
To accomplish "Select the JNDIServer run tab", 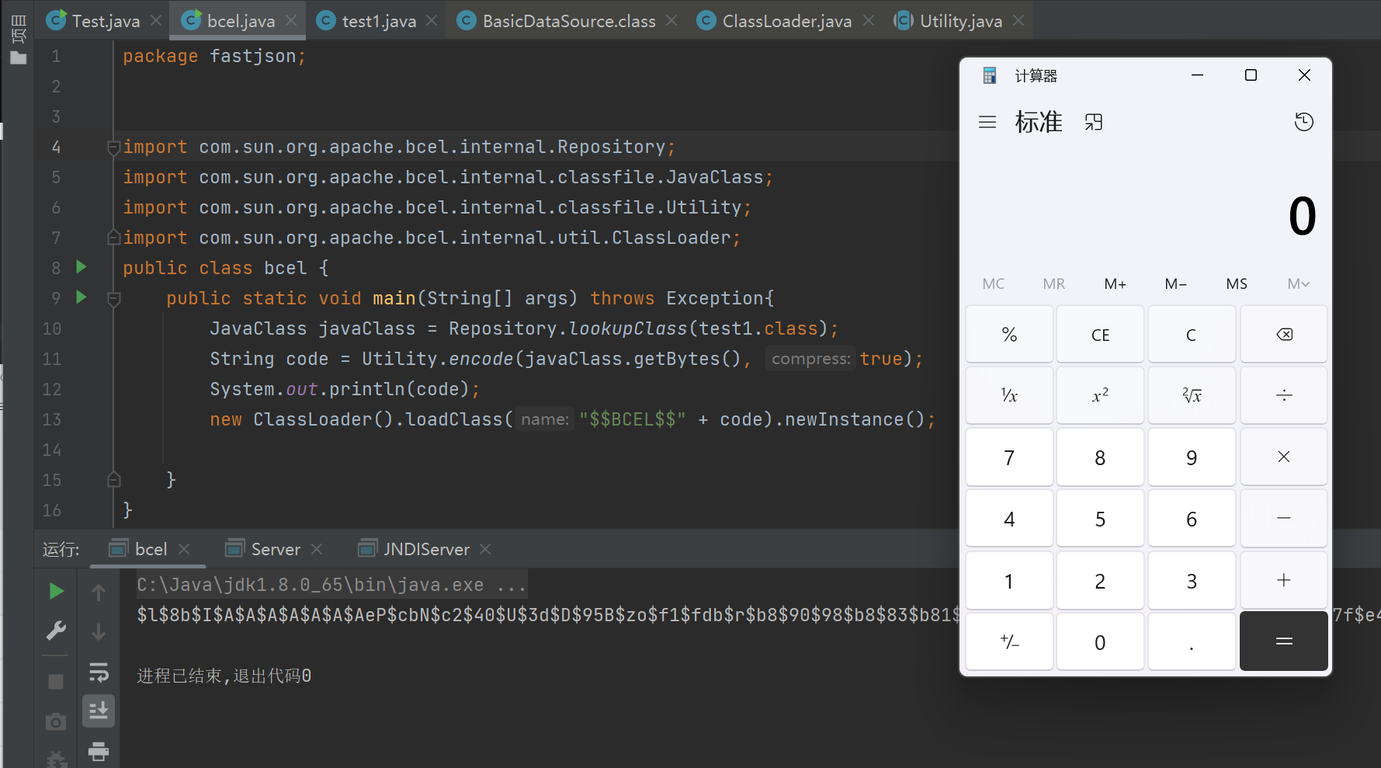I will coord(425,550).
